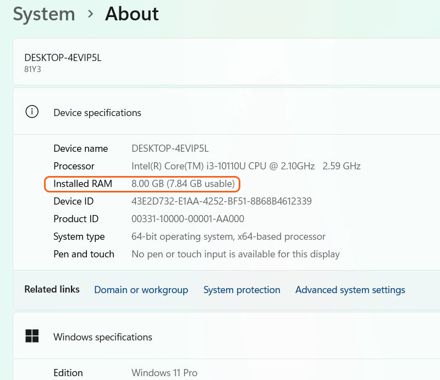Go back to System in the breadcrumb
Screen dimensions: 440x380
(44, 14)
